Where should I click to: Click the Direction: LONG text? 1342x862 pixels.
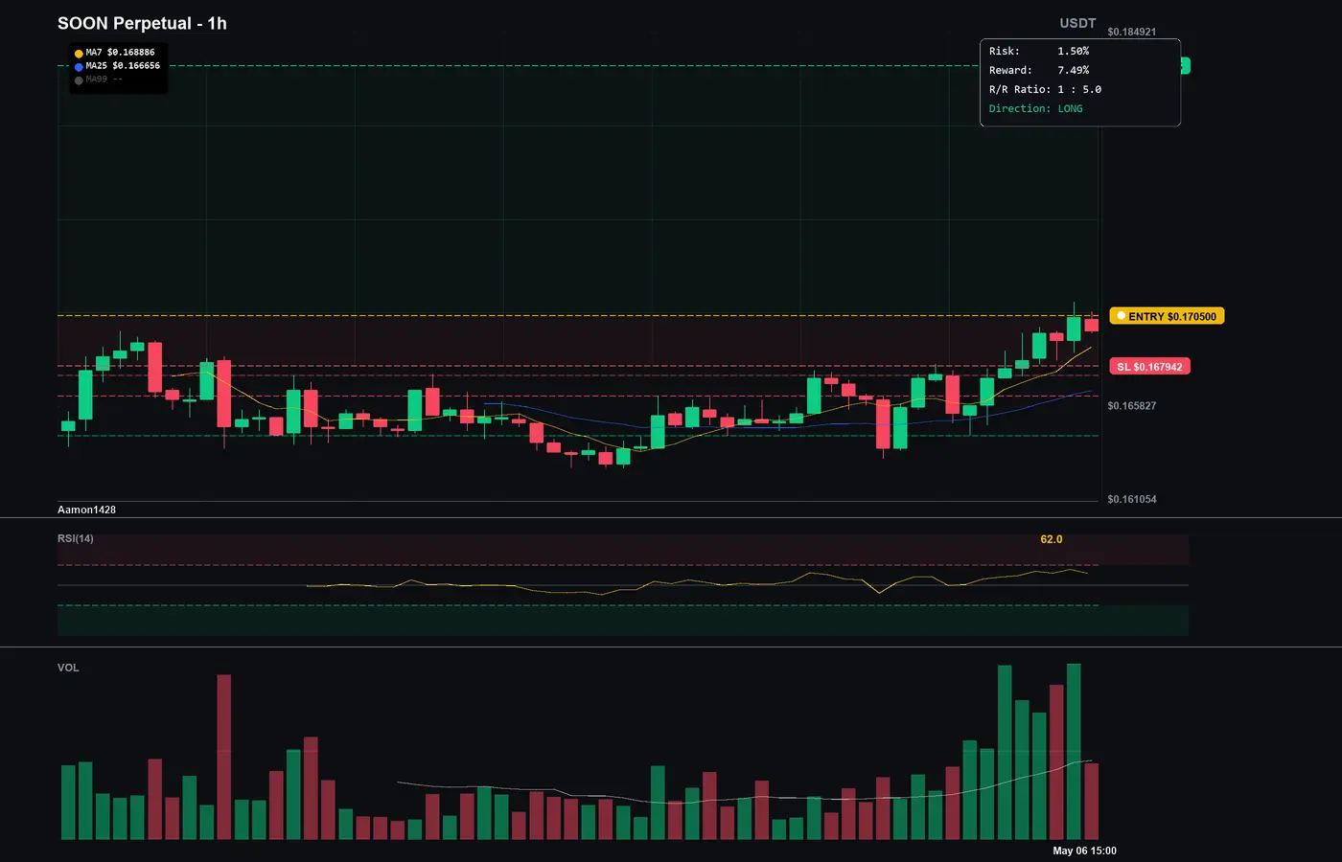[1036, 108]
